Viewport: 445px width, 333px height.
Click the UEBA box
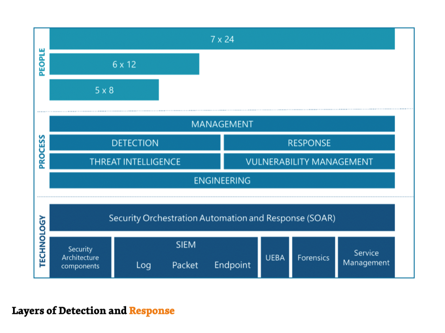click(275, 257)
